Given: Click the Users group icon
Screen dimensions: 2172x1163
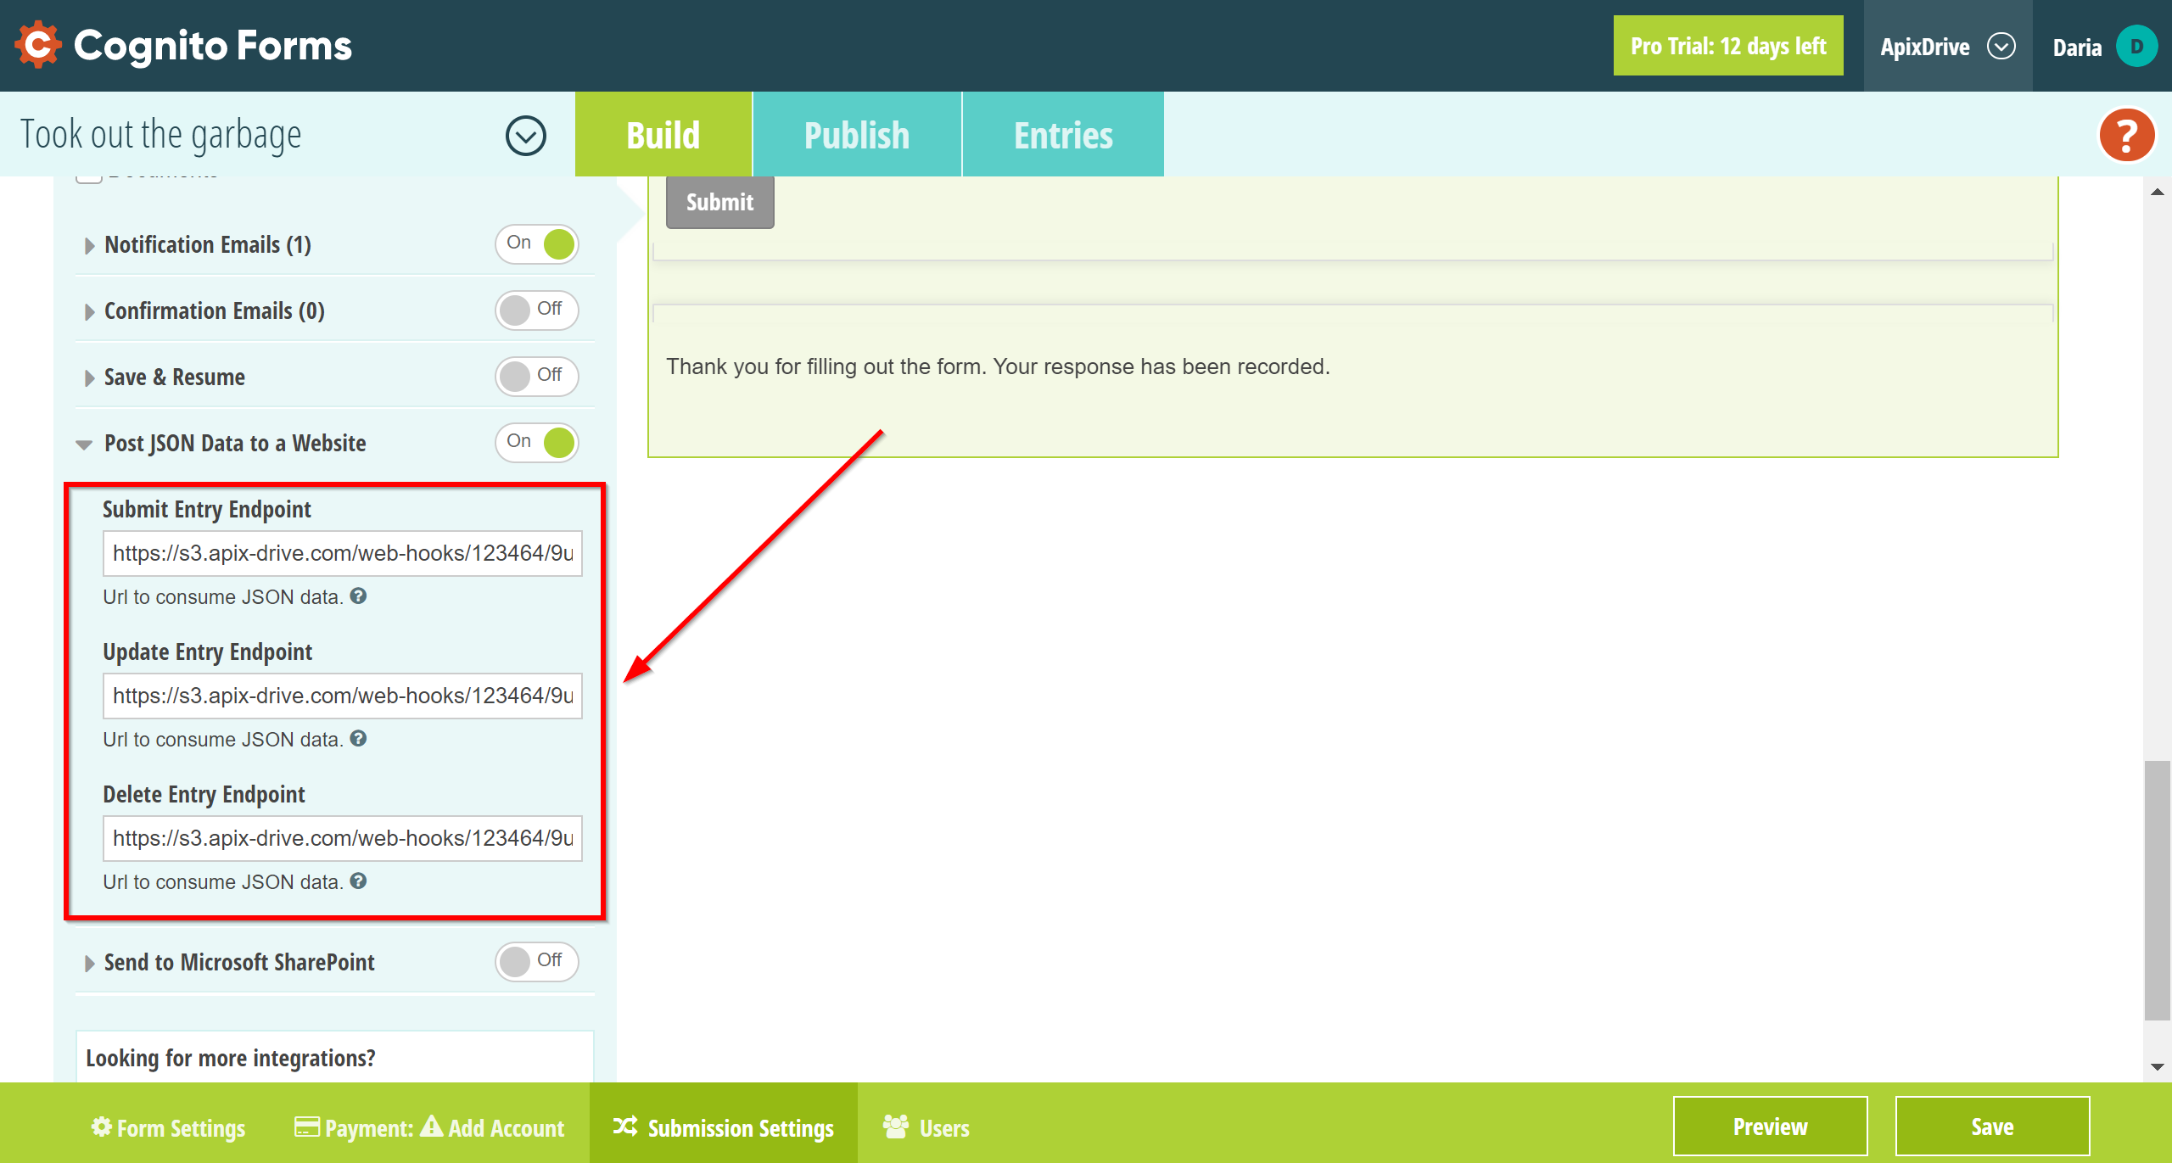Looking at the screenshot, I should click(x=895, y=1127).
